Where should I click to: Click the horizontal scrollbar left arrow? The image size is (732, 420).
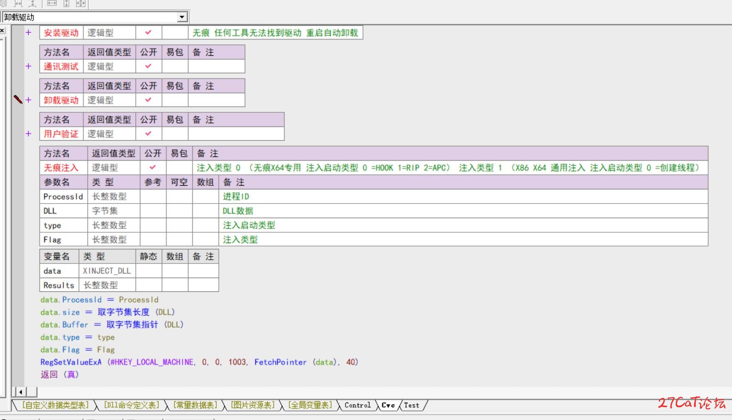[20, 392]
